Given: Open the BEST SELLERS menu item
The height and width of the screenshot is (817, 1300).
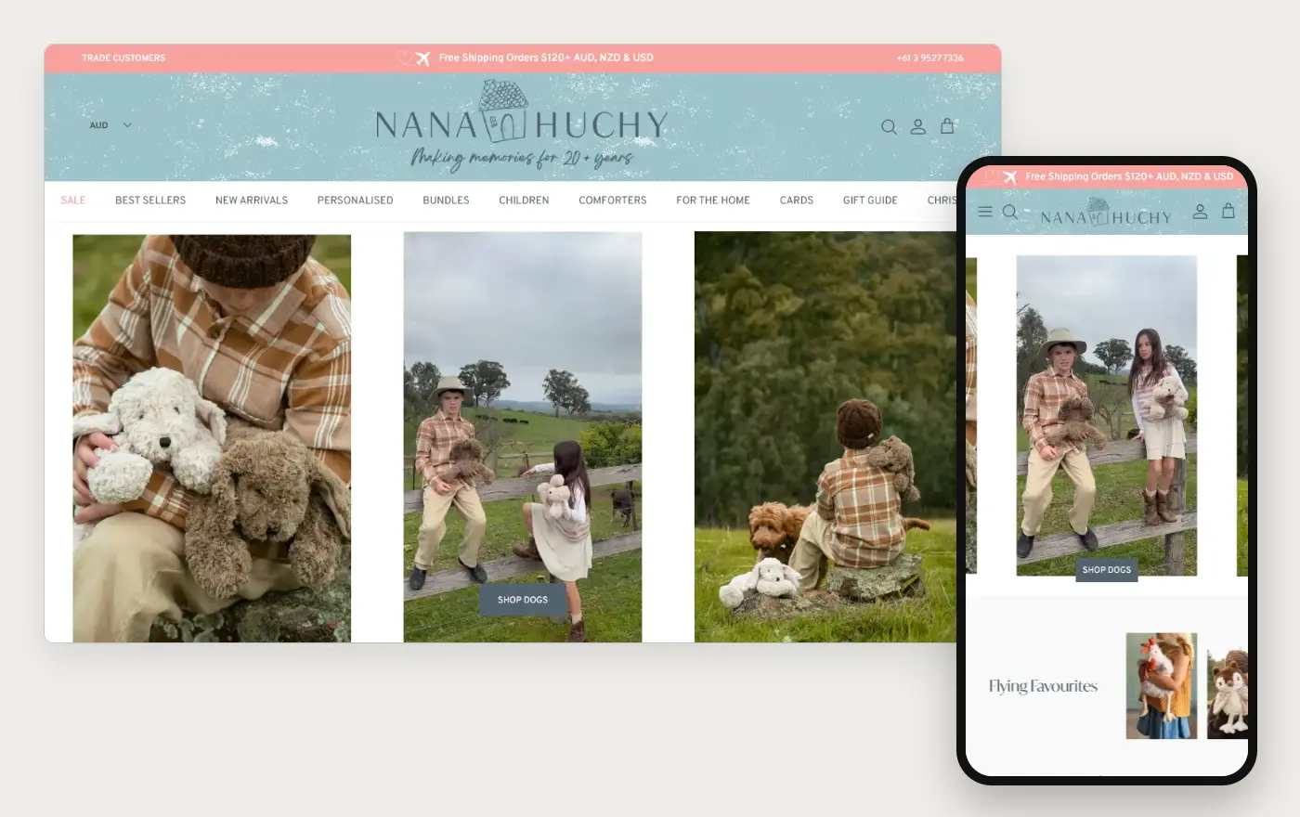Looking at the screenshot, I should 150,201.
